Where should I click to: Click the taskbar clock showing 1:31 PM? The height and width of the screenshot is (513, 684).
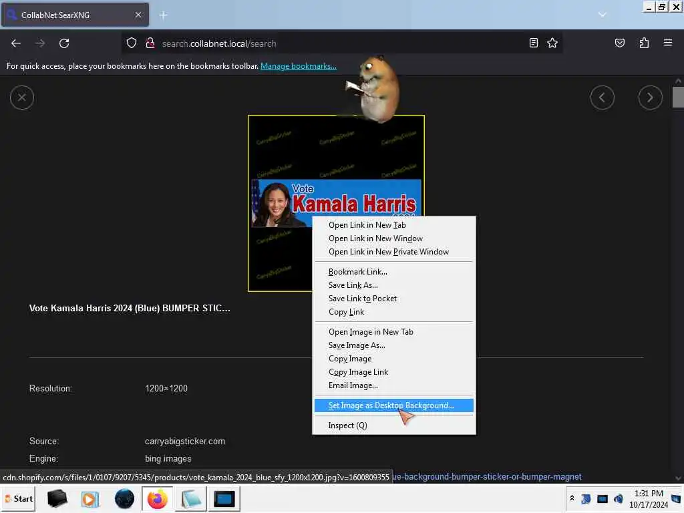coord(648,499)
